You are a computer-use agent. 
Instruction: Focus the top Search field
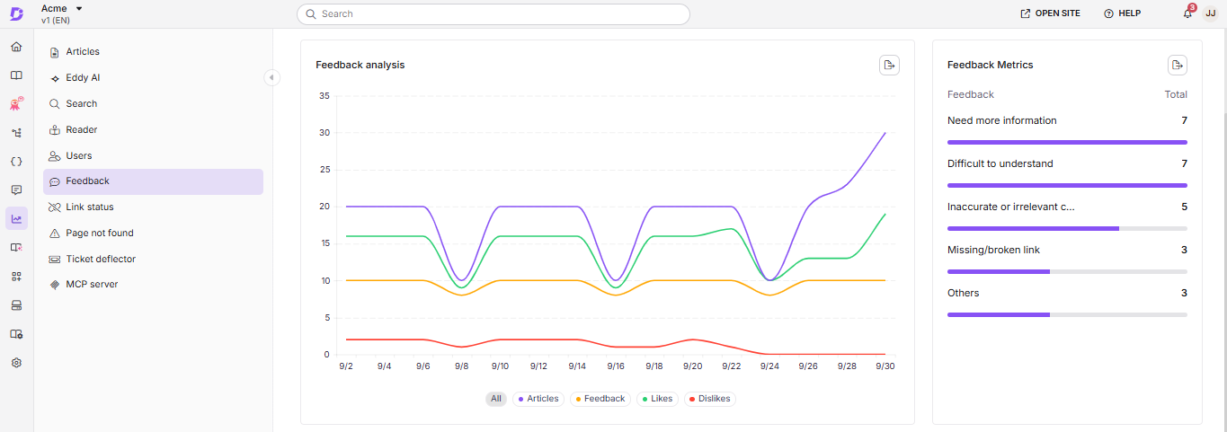493,14
